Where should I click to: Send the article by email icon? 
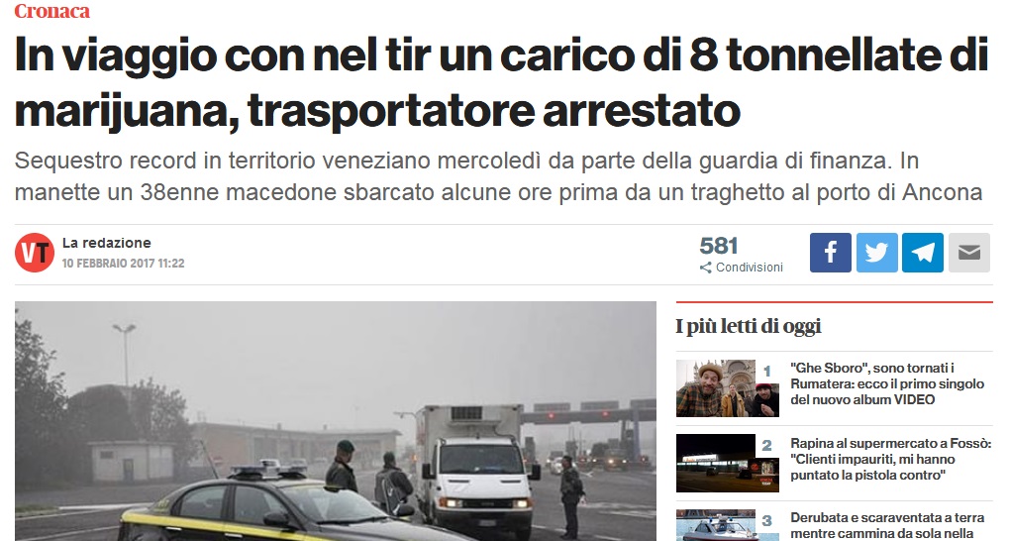pyautogui.click(x=969, y=253)
